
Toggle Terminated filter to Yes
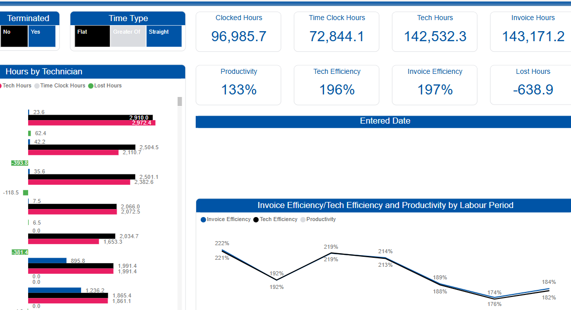click(x=42, y=36)
